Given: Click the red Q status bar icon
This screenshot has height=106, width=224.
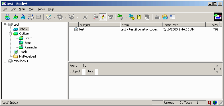Looking at the screenshot, I should coord(209,103).
